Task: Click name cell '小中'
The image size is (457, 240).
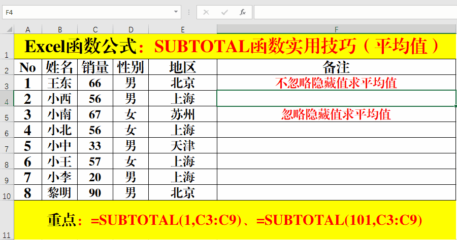Action: tap(60, 145)
